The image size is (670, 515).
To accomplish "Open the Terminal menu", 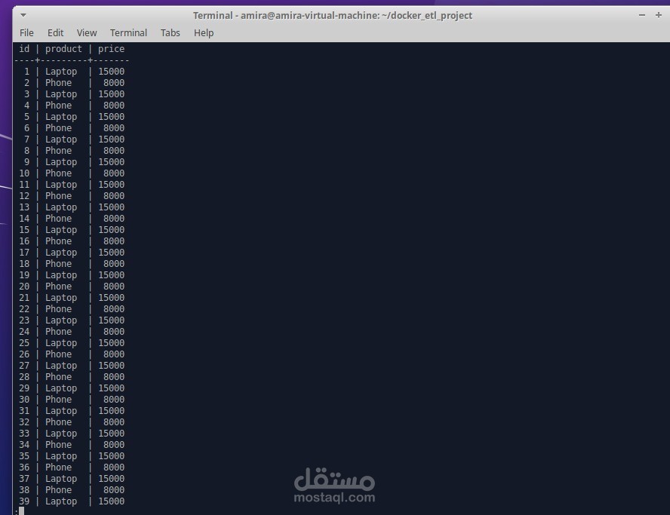I will [x=128, y=32].
